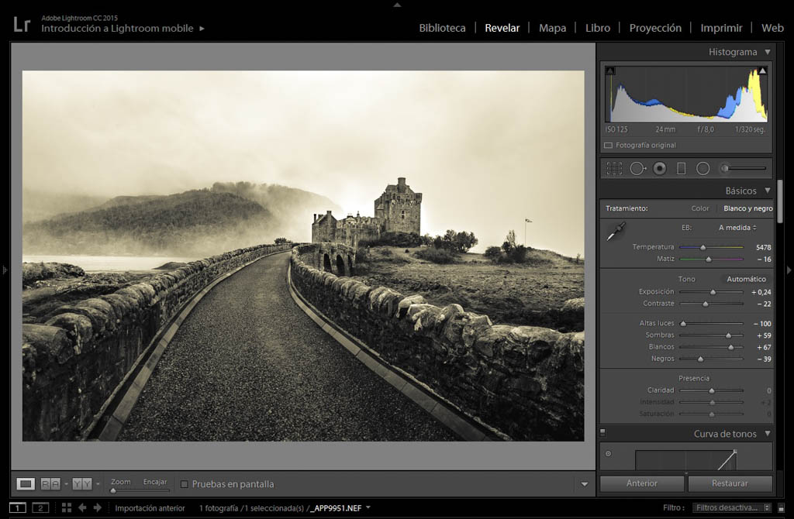
Task: Click the Anterior button
Action: [x=641, y=483]
